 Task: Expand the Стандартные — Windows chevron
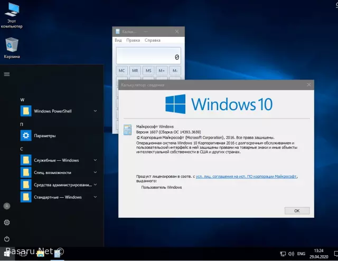[95, 197]
